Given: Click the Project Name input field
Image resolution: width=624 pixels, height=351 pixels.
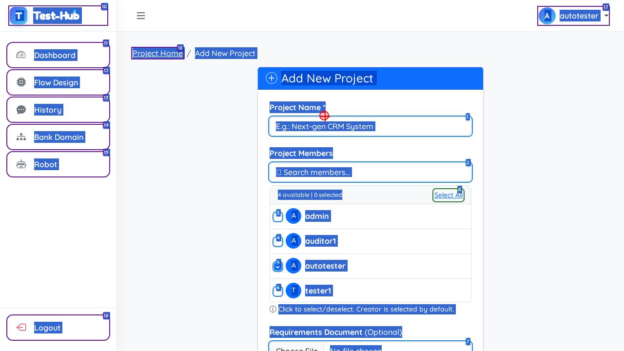Looking at the screenshot, I should 370,126.
